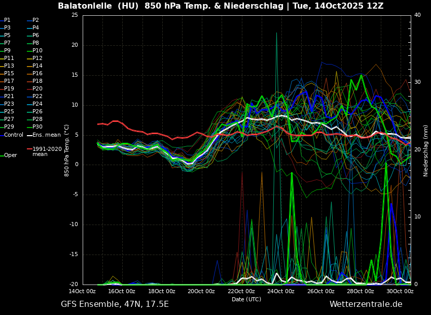Click the 30Oct 00z date label
This screenshot has width=431, height=315.
point(400,292)
